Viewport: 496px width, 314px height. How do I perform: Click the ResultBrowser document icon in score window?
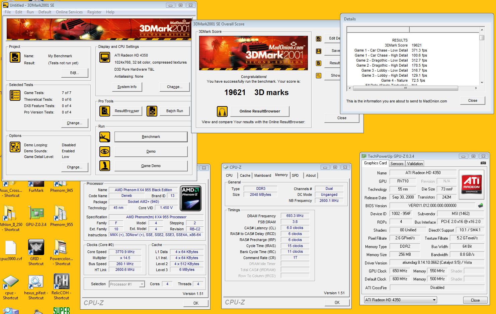(x=319, y=63)
